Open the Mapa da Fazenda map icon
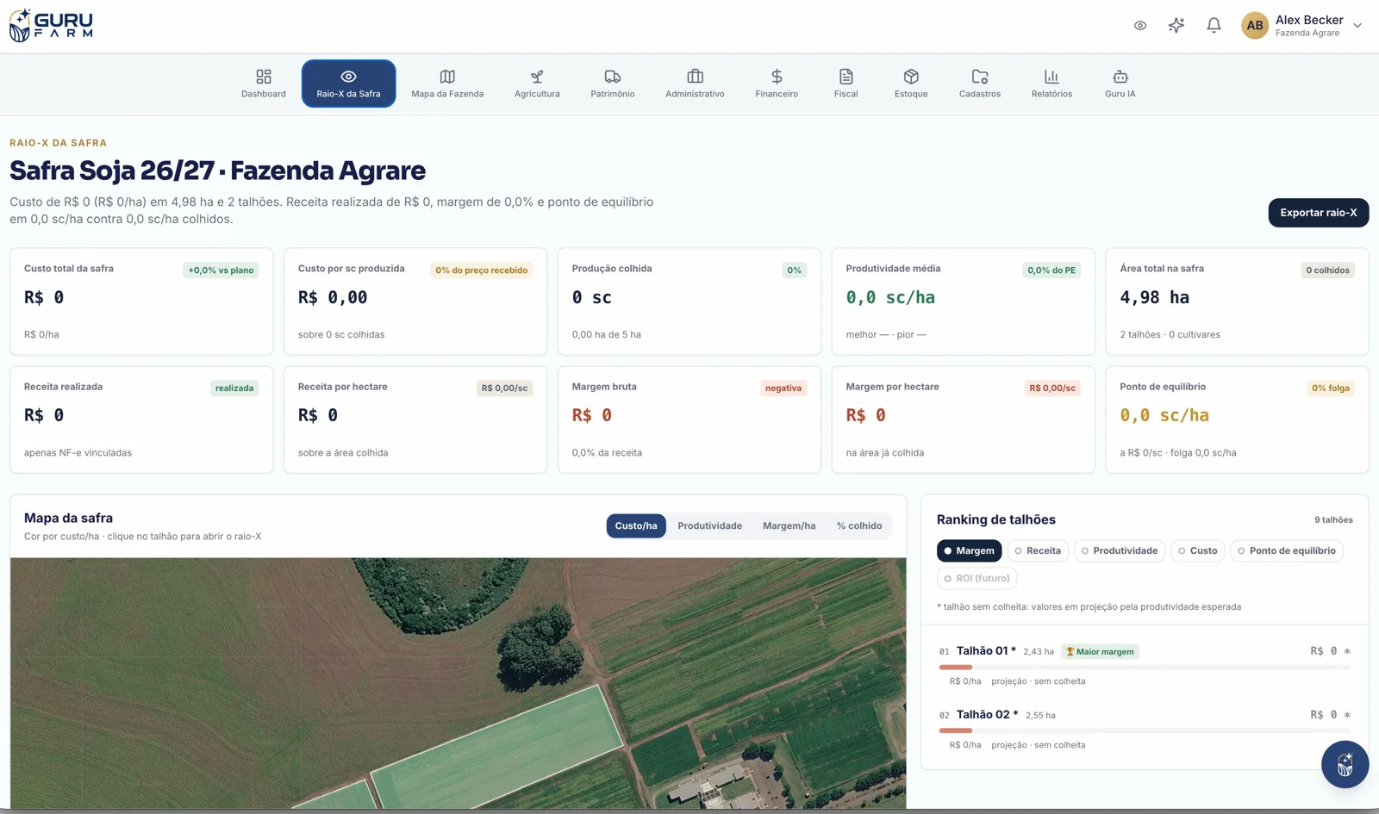 (x=447, y=77)
